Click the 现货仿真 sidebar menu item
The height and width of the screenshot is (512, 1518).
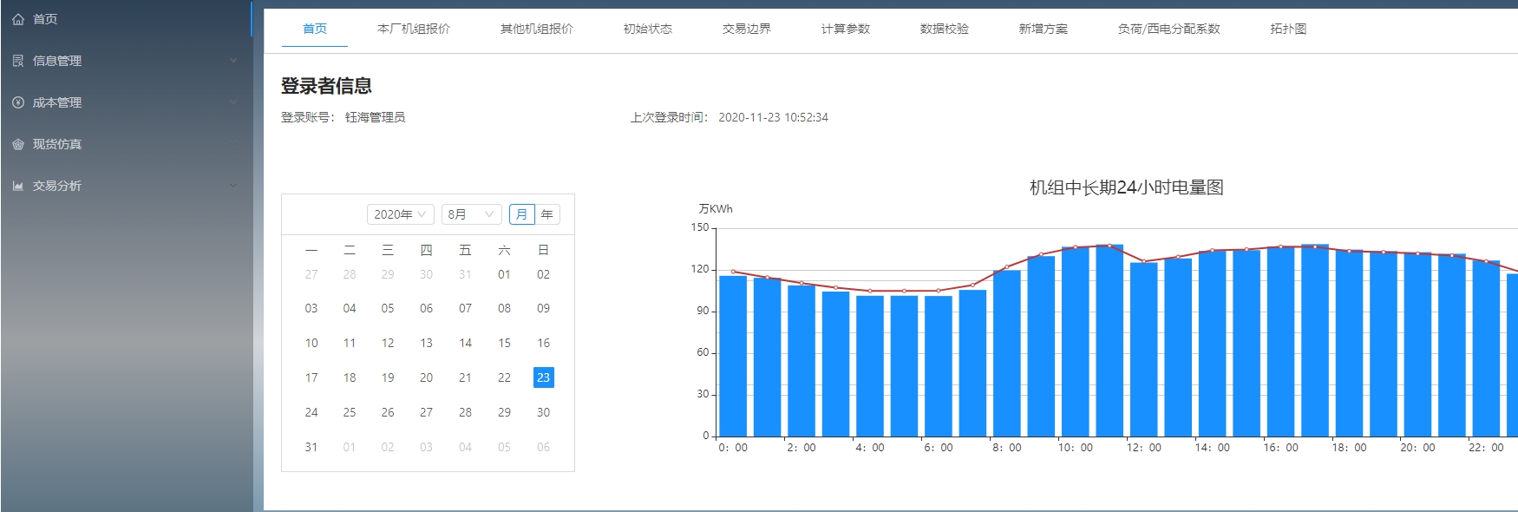point(57,144)
